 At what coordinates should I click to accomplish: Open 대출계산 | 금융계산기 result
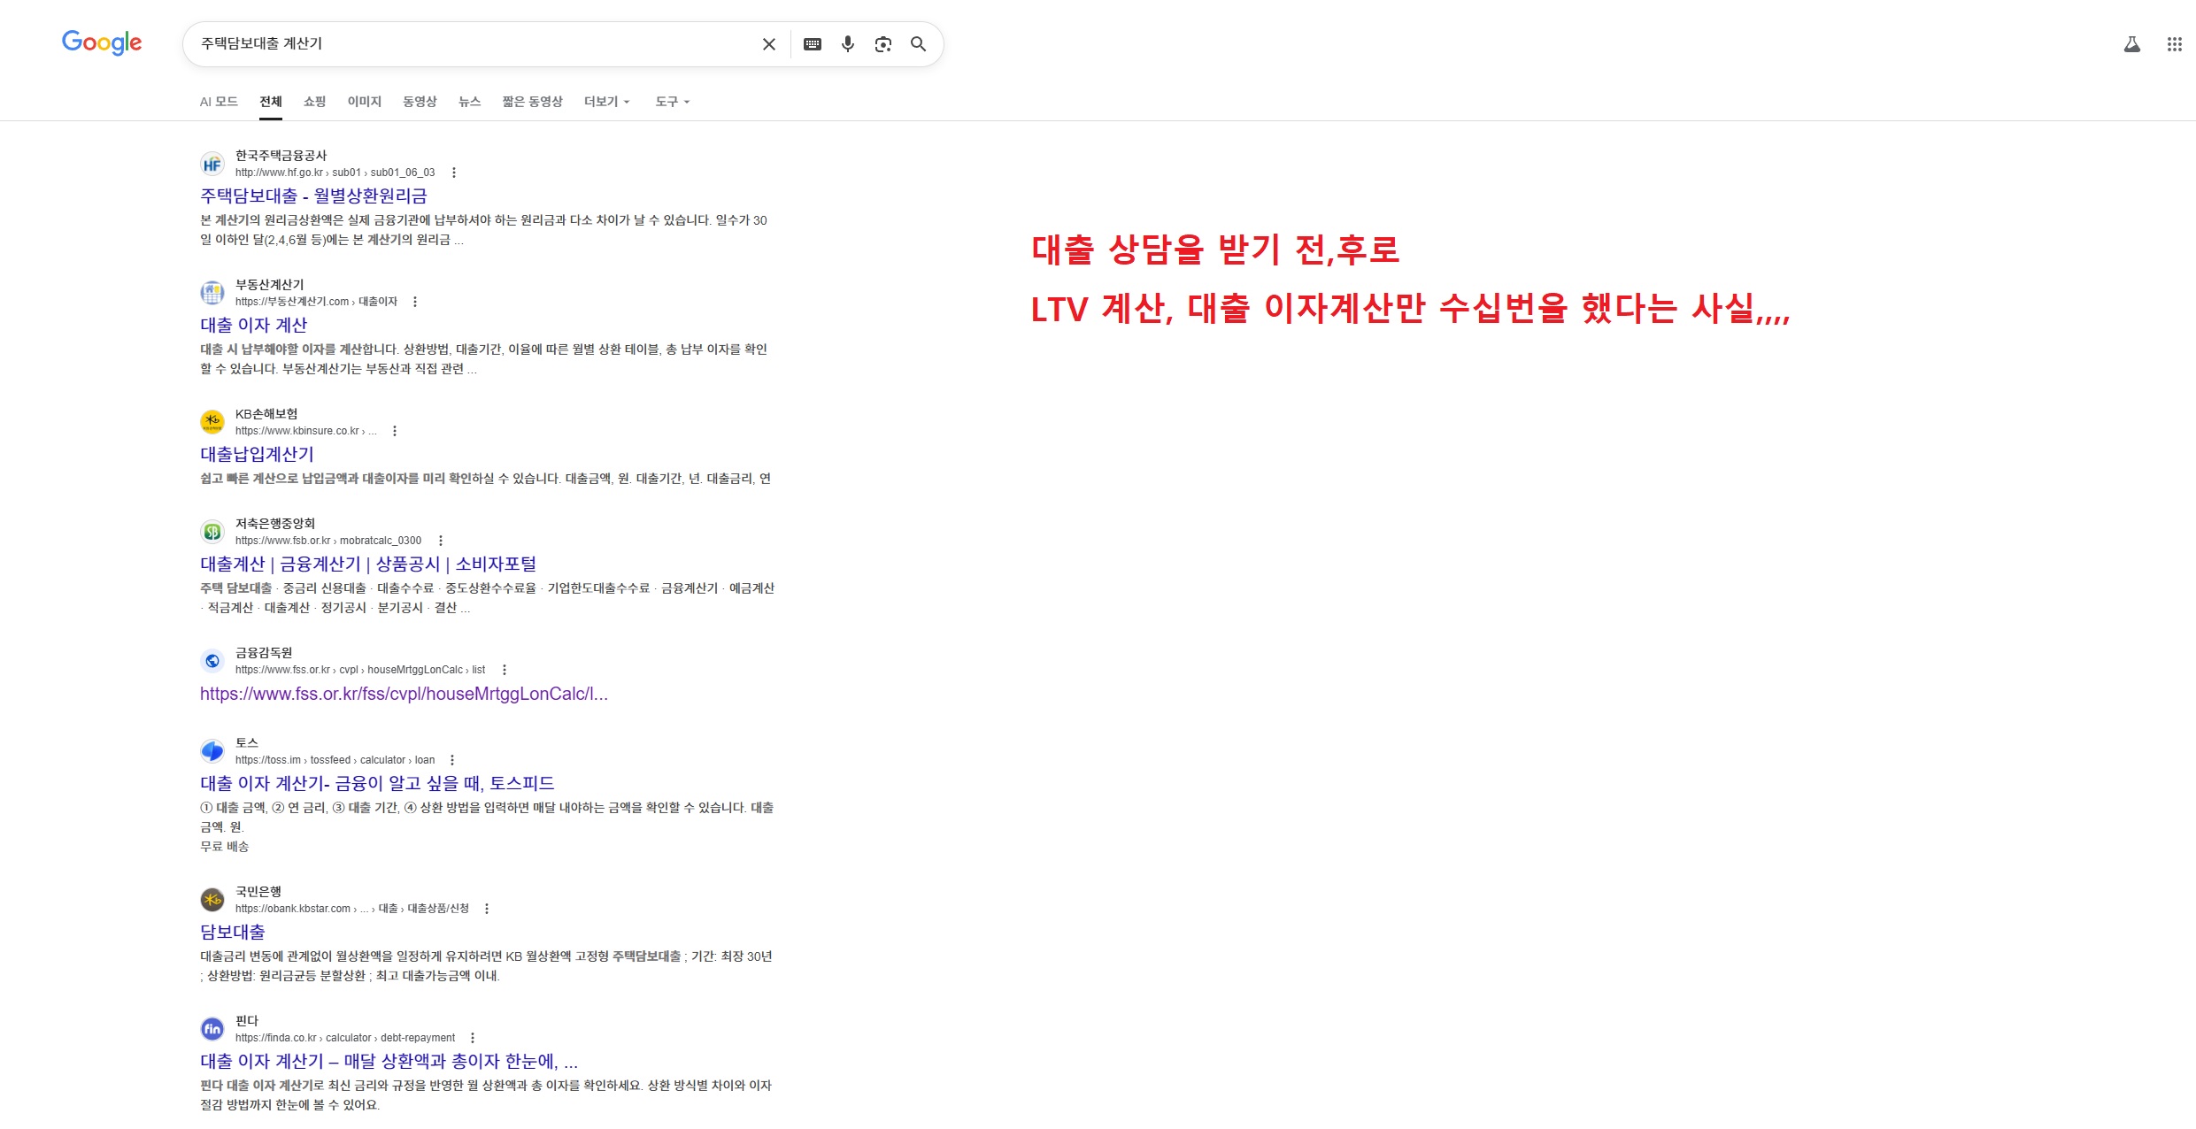coord(368,564)
